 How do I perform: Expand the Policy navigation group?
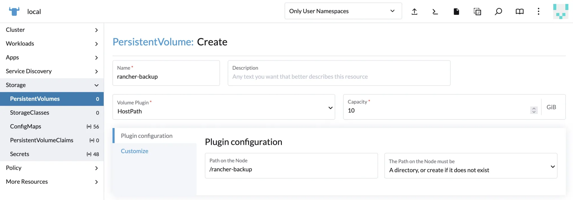[x=52, y=168]
